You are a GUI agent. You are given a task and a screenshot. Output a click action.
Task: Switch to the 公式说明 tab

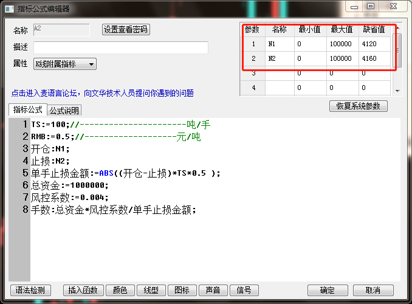tap(64, 110)
